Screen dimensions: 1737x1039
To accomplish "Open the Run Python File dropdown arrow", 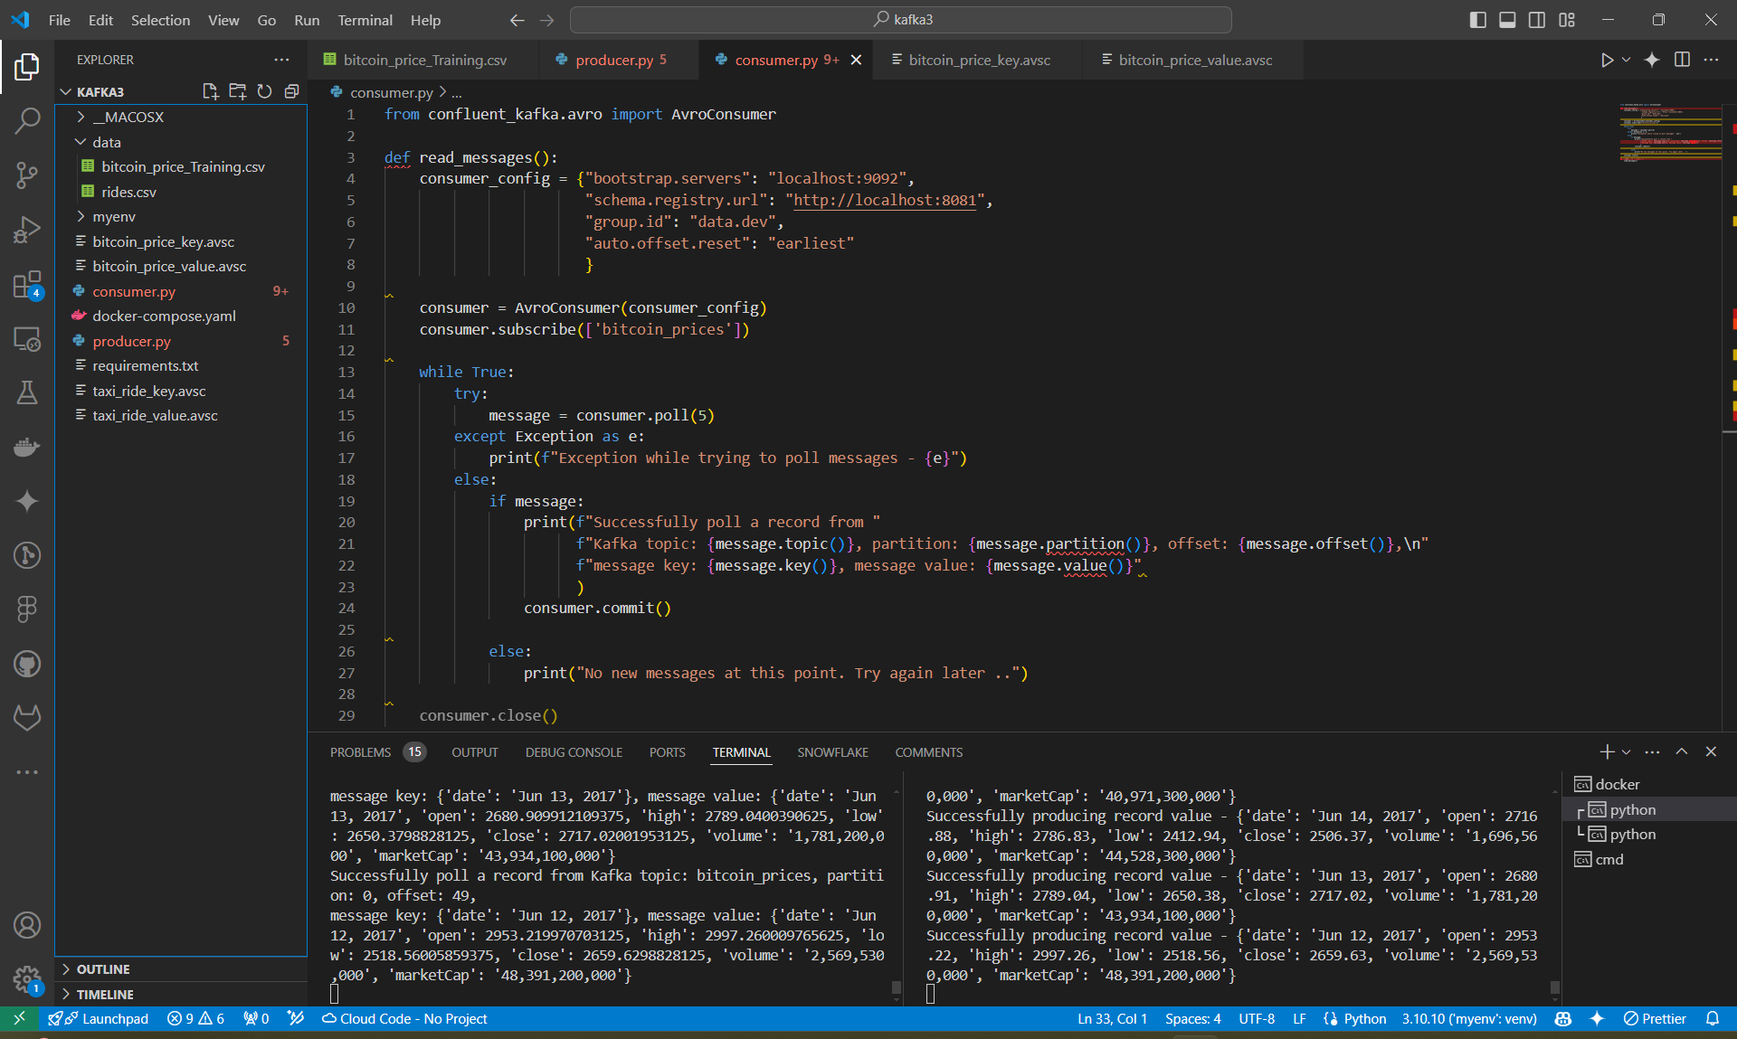I will (x=1627, y=60).
